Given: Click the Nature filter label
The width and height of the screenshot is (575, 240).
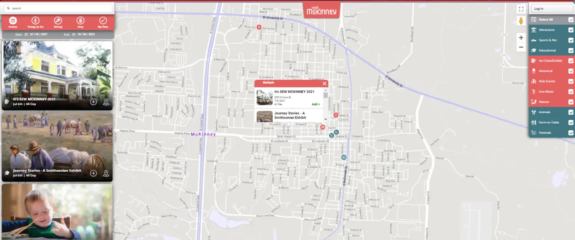Looking at the screenshot, I should pyautogui.click(x=544, y=102).
